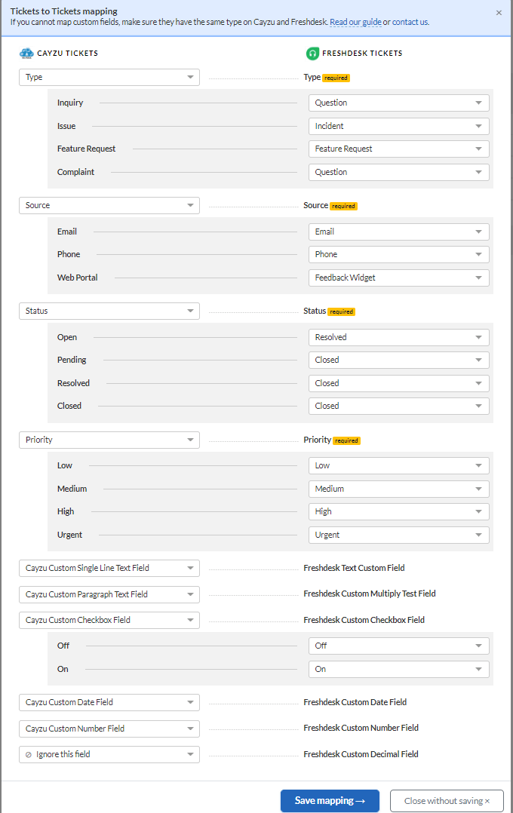Open the Cayzu Custom Paragraph Text Field dropdown
Image resolution: width=513 pixels, height=813 pixels.
click(109, 594)
